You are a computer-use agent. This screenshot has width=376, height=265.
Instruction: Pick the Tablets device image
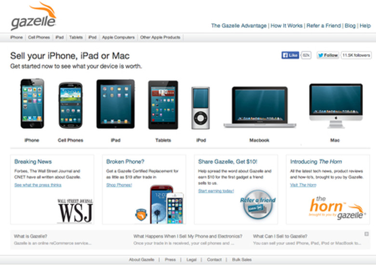(163, 105)
